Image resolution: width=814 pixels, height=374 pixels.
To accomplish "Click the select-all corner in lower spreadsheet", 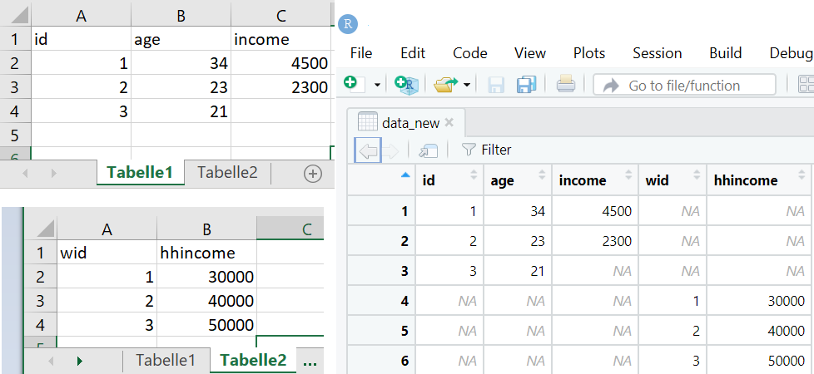I will click(x=40, y=229).
